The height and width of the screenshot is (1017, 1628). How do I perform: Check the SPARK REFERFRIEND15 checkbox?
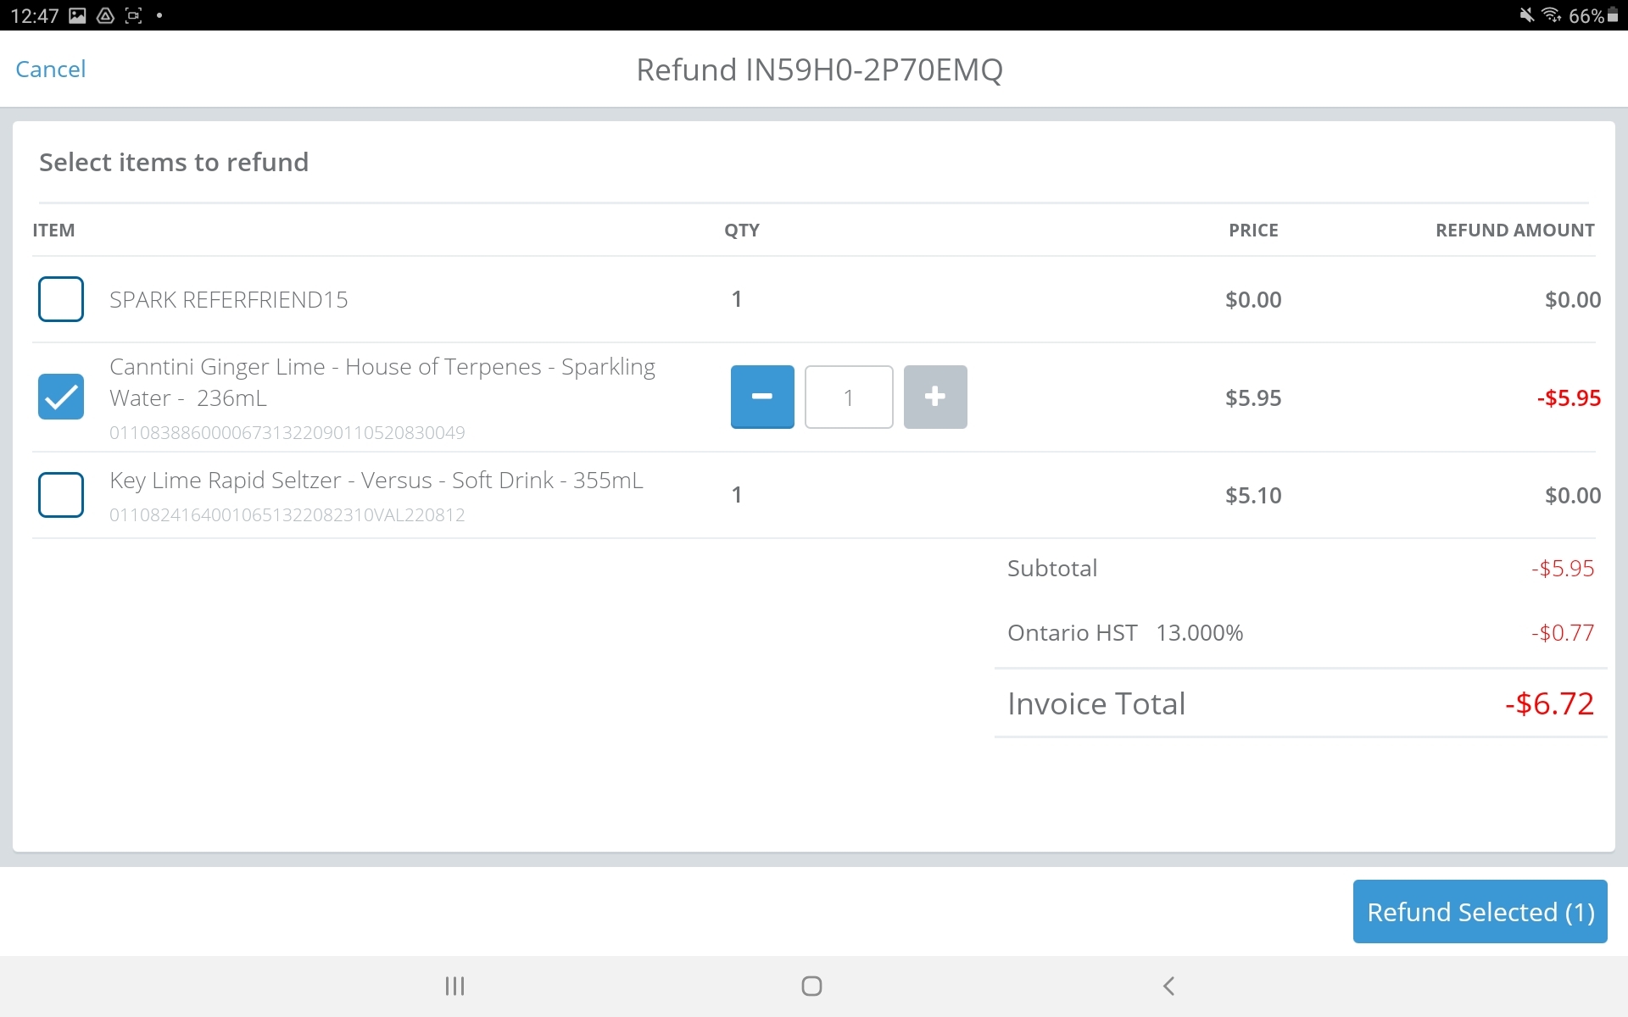pos(61,299)
